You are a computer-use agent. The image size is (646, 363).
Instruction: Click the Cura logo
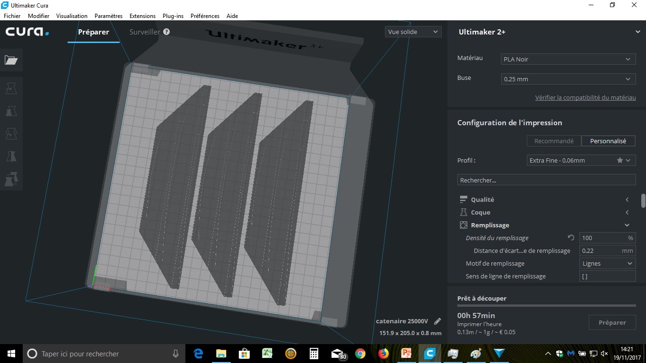27,32
